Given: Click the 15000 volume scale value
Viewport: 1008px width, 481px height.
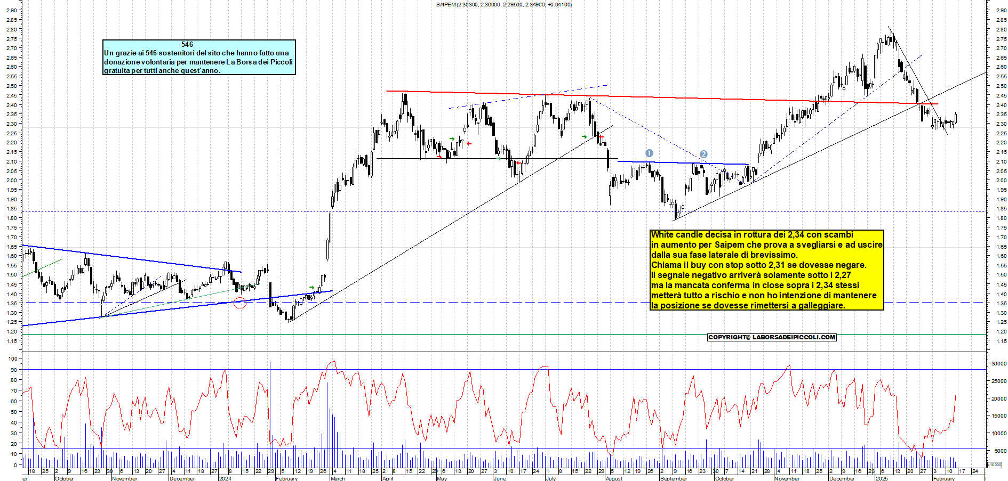Looking at the screenshot, I should [998, 416].
